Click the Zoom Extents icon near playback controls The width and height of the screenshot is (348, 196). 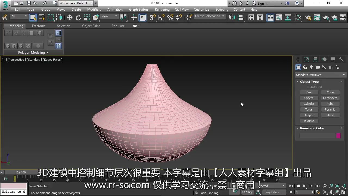[x=337, y=186]
